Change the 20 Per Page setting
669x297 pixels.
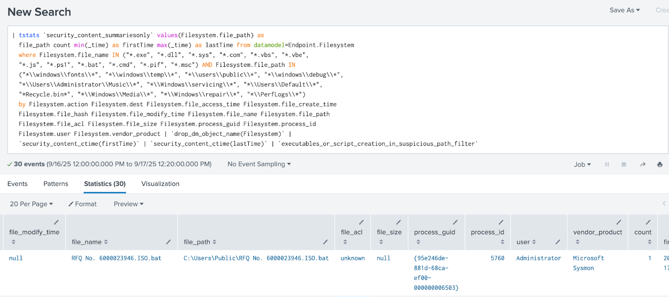tap(31, 204)
